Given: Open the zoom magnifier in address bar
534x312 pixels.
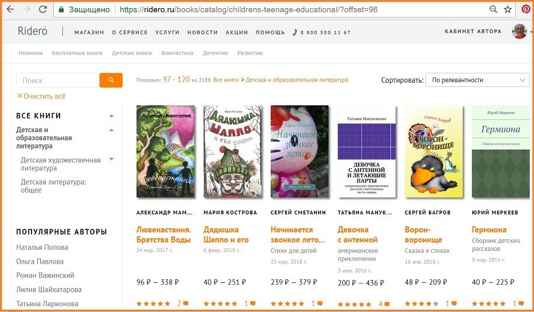Looking at the screenshot, I should (493, 9).
